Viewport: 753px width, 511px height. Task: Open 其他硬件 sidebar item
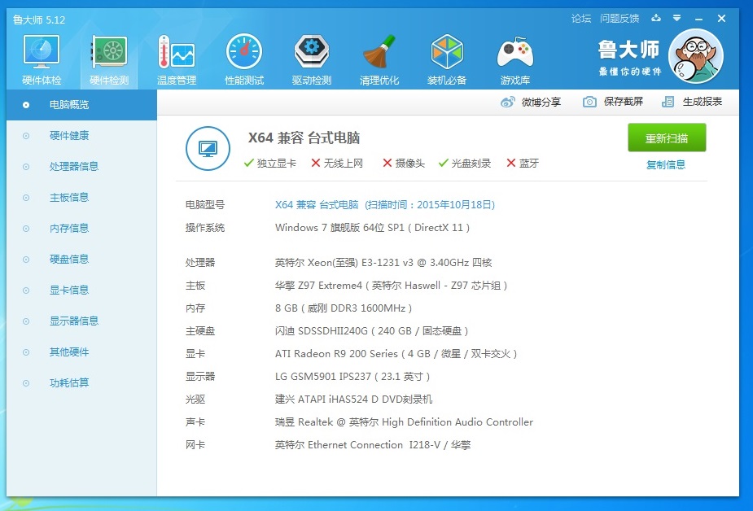coord(81,352)
